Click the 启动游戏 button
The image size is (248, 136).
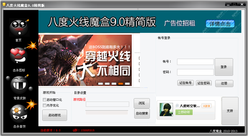pyautogui.click(x=55, y=115)
